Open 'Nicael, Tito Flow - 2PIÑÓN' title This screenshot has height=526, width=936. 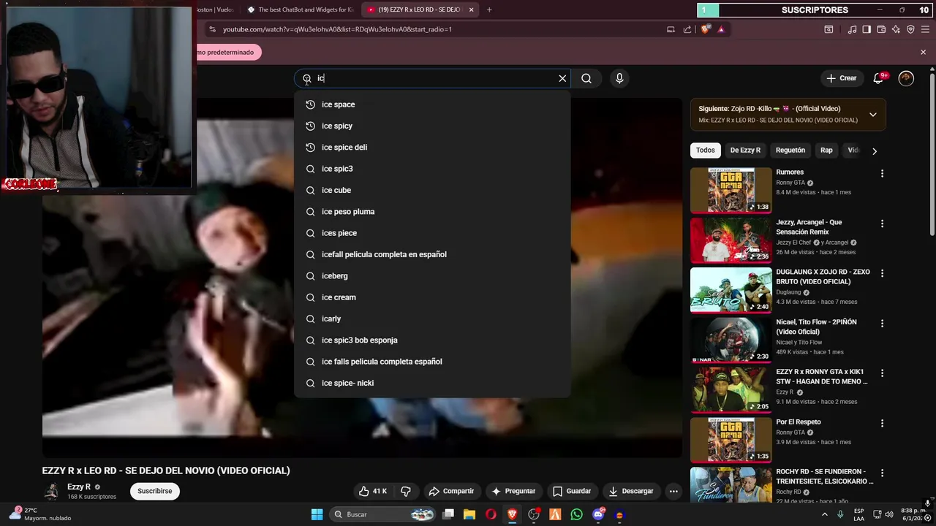[816, 327]
